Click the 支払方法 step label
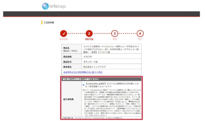Screen dimensions: 205x121 [89, 39]
